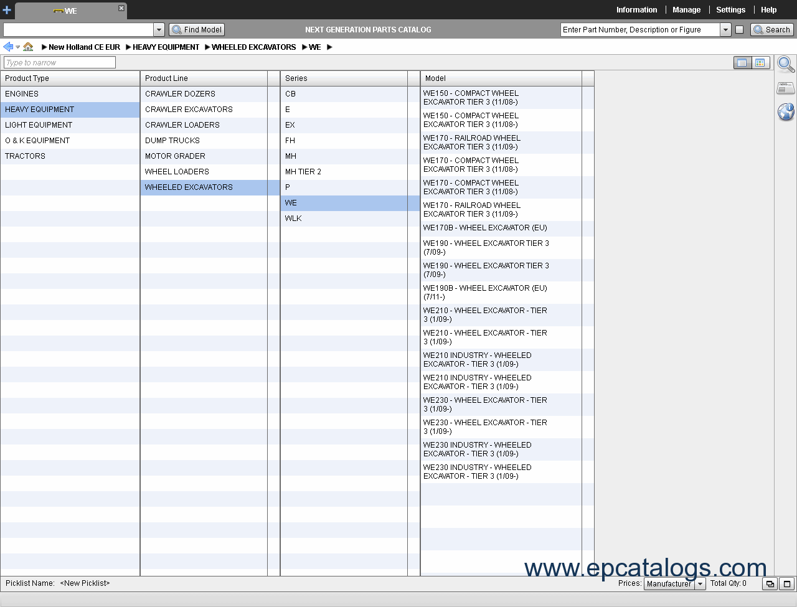Go to the home page icon
The width and height of the screenshot is (797, 607).
click(x=28, y=47)
